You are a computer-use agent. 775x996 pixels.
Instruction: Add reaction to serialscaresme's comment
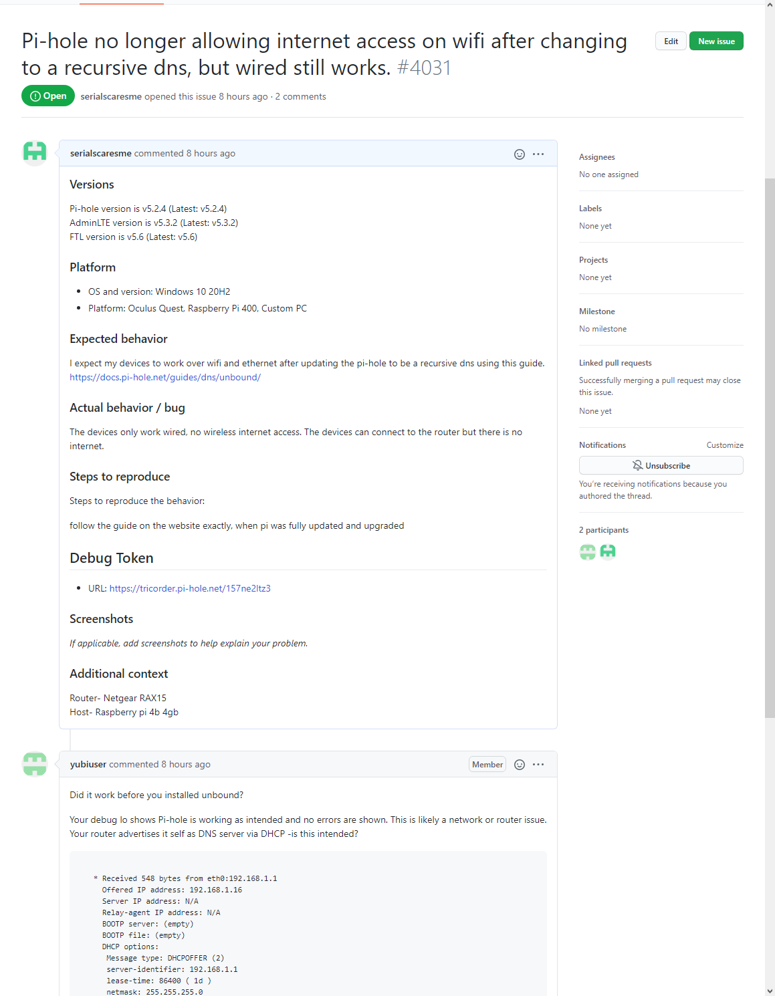point(520,154)
